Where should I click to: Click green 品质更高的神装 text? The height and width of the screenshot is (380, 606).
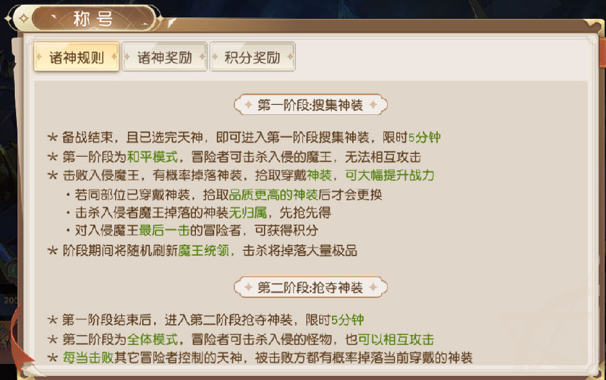(x=273, y=195)
